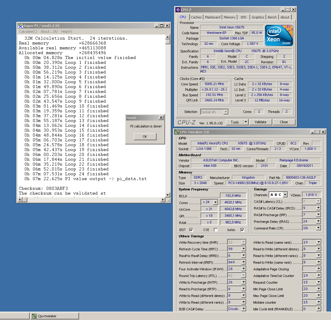
Task: Open the Calculate(C) menu in Super PI
Action: pos(28,31)
